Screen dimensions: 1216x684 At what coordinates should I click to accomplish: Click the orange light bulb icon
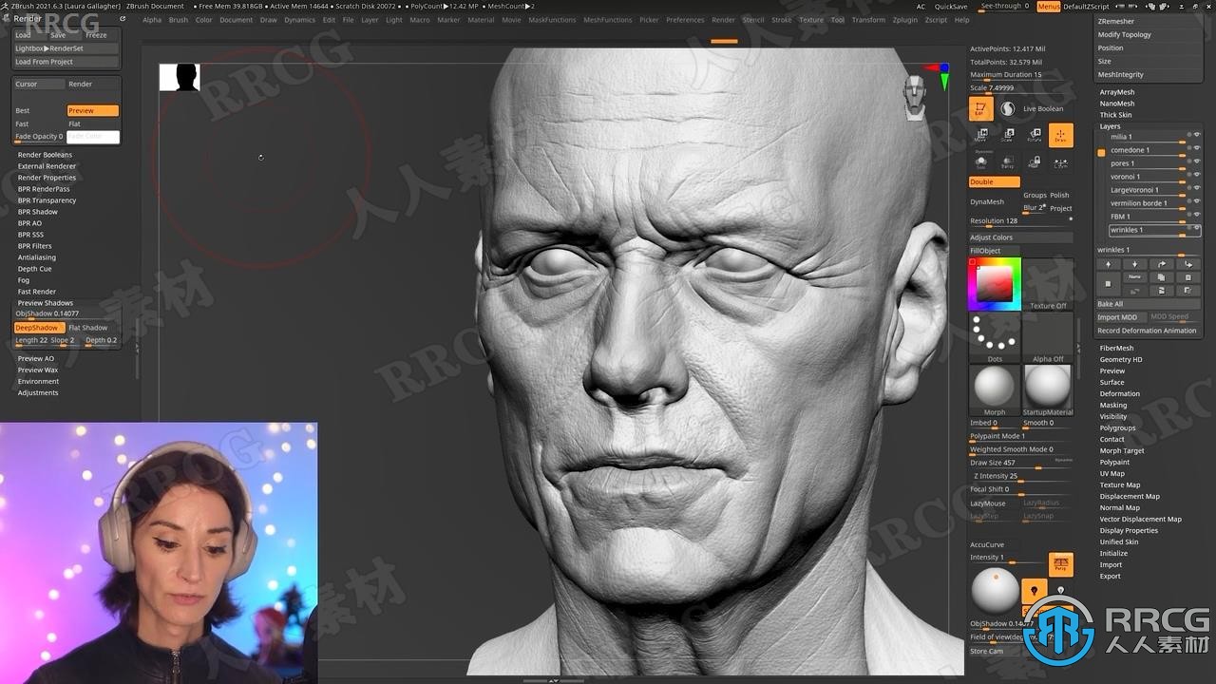pos(1034,592)
